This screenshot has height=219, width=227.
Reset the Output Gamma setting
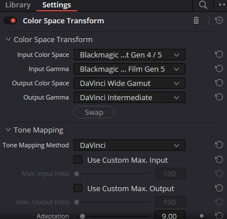(x=219, y=97)
